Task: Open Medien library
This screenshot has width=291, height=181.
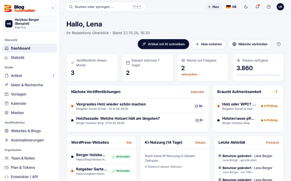Action: coord(29,113)
